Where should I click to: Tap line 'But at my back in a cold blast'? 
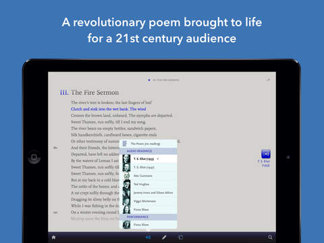(x=95, y=180)
